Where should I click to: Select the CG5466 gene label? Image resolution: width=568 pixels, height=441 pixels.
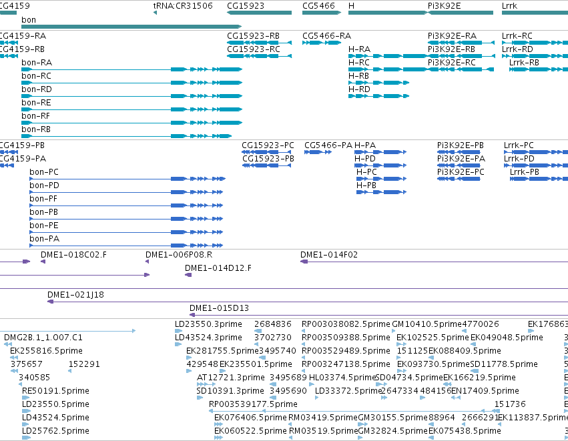pos(319,6)
